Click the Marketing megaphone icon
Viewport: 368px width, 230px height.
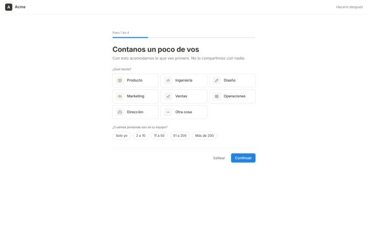point(120,96)
